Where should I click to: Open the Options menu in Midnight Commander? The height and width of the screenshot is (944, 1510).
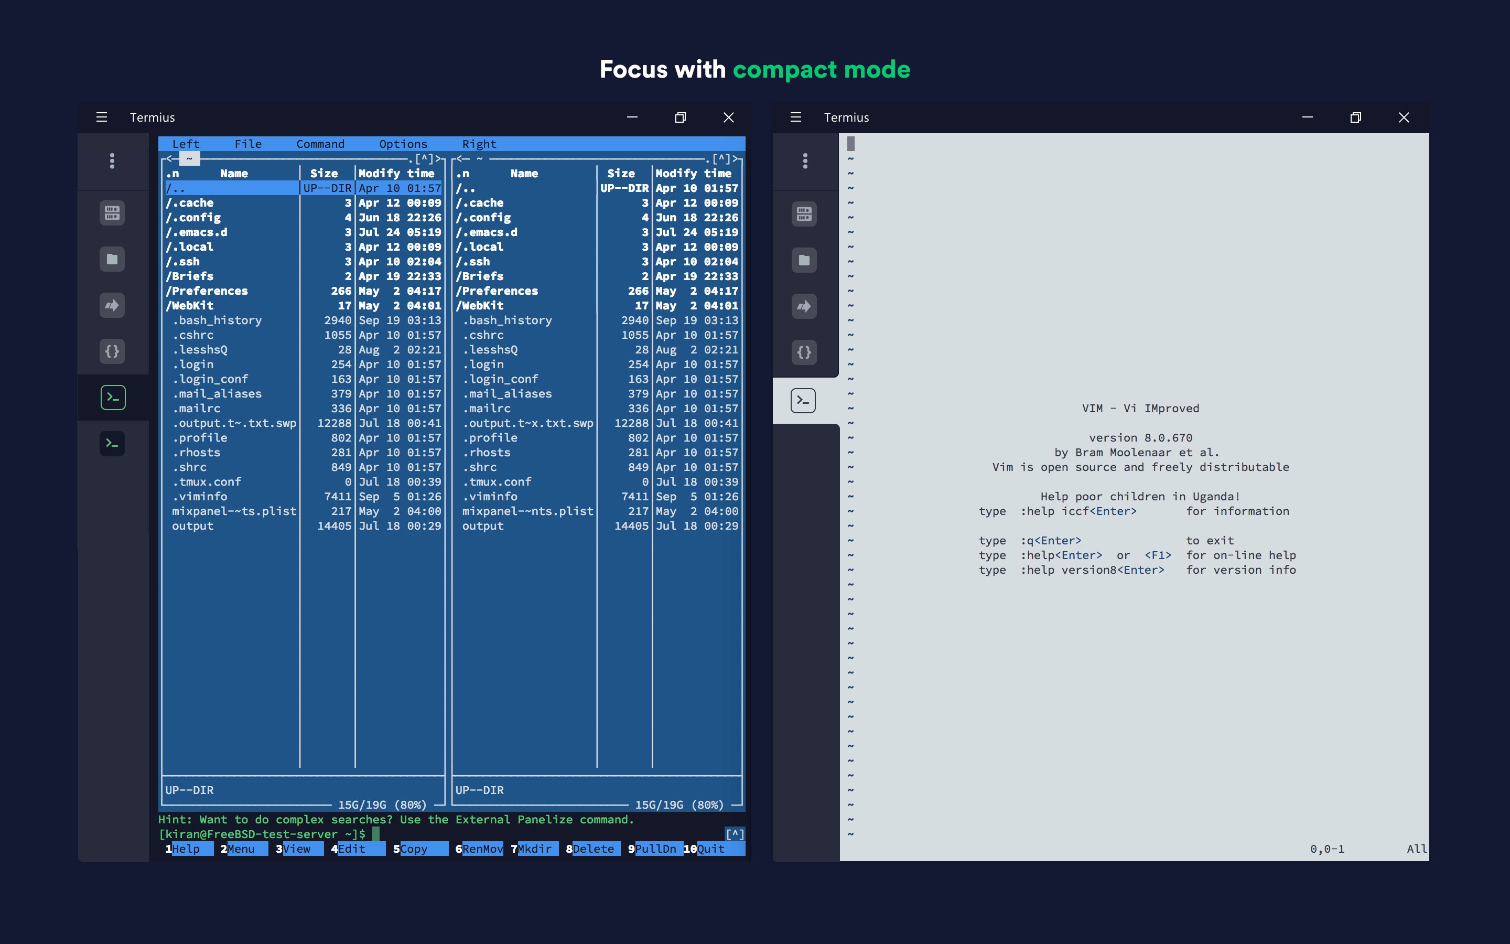click(403, 144)
